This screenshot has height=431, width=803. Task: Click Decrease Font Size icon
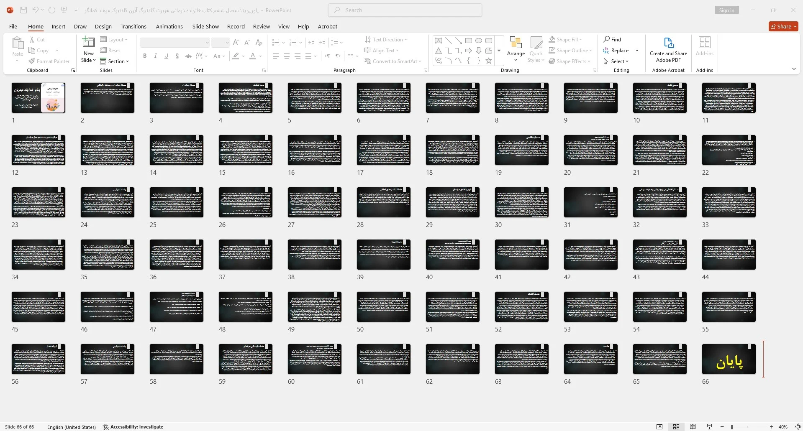(247, 42)
